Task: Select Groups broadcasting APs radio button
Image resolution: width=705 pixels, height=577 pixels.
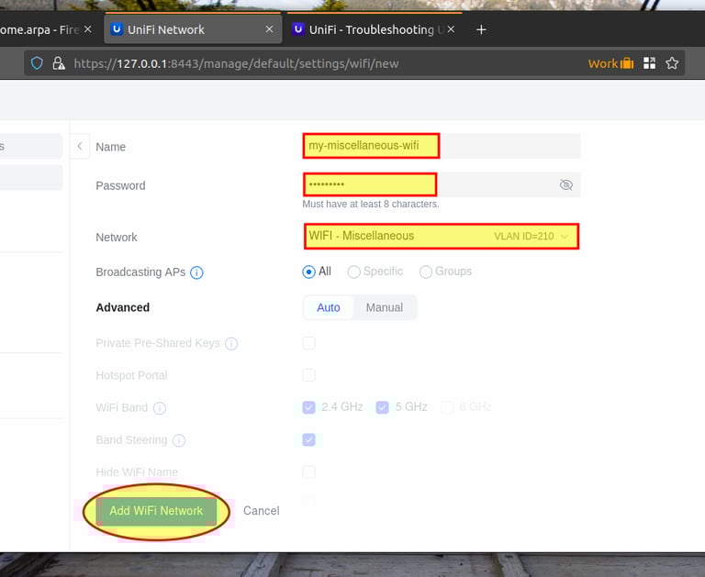Action: [x=426, y=272]
